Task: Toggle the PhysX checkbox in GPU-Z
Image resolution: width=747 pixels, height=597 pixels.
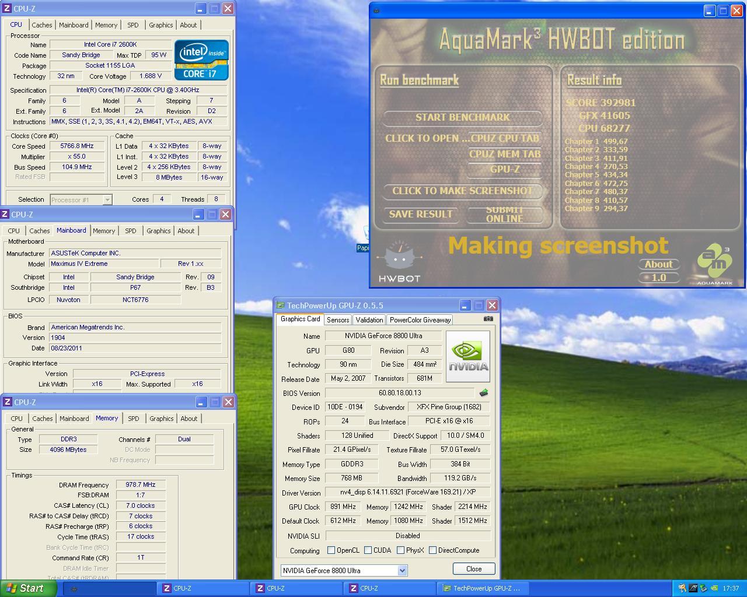Action: (x=400, y=550)
